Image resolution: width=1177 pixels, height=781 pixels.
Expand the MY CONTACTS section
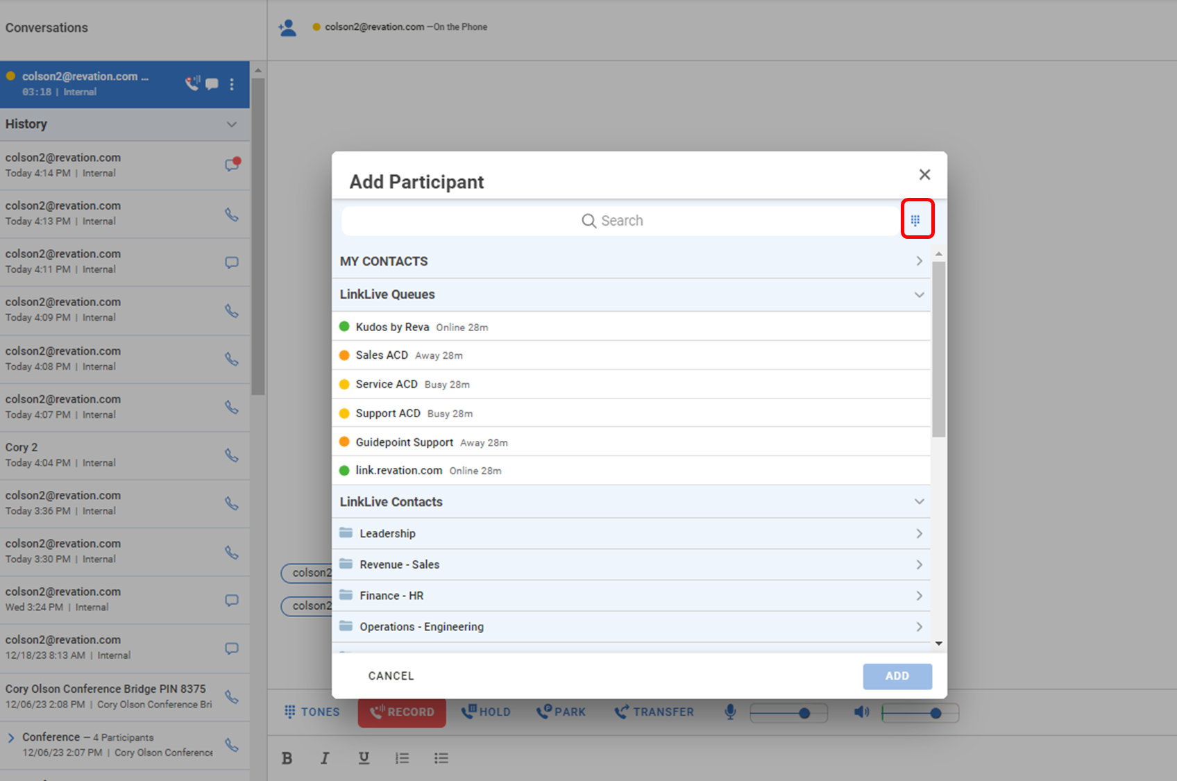[x=919, y=261]
